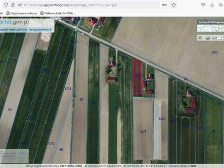Click the lock icon in address bar

point(13,5)
